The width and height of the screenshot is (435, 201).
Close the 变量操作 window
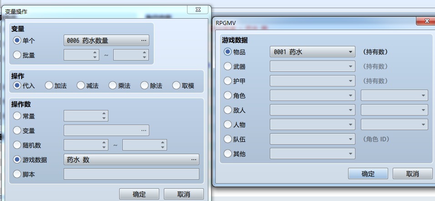198,10
